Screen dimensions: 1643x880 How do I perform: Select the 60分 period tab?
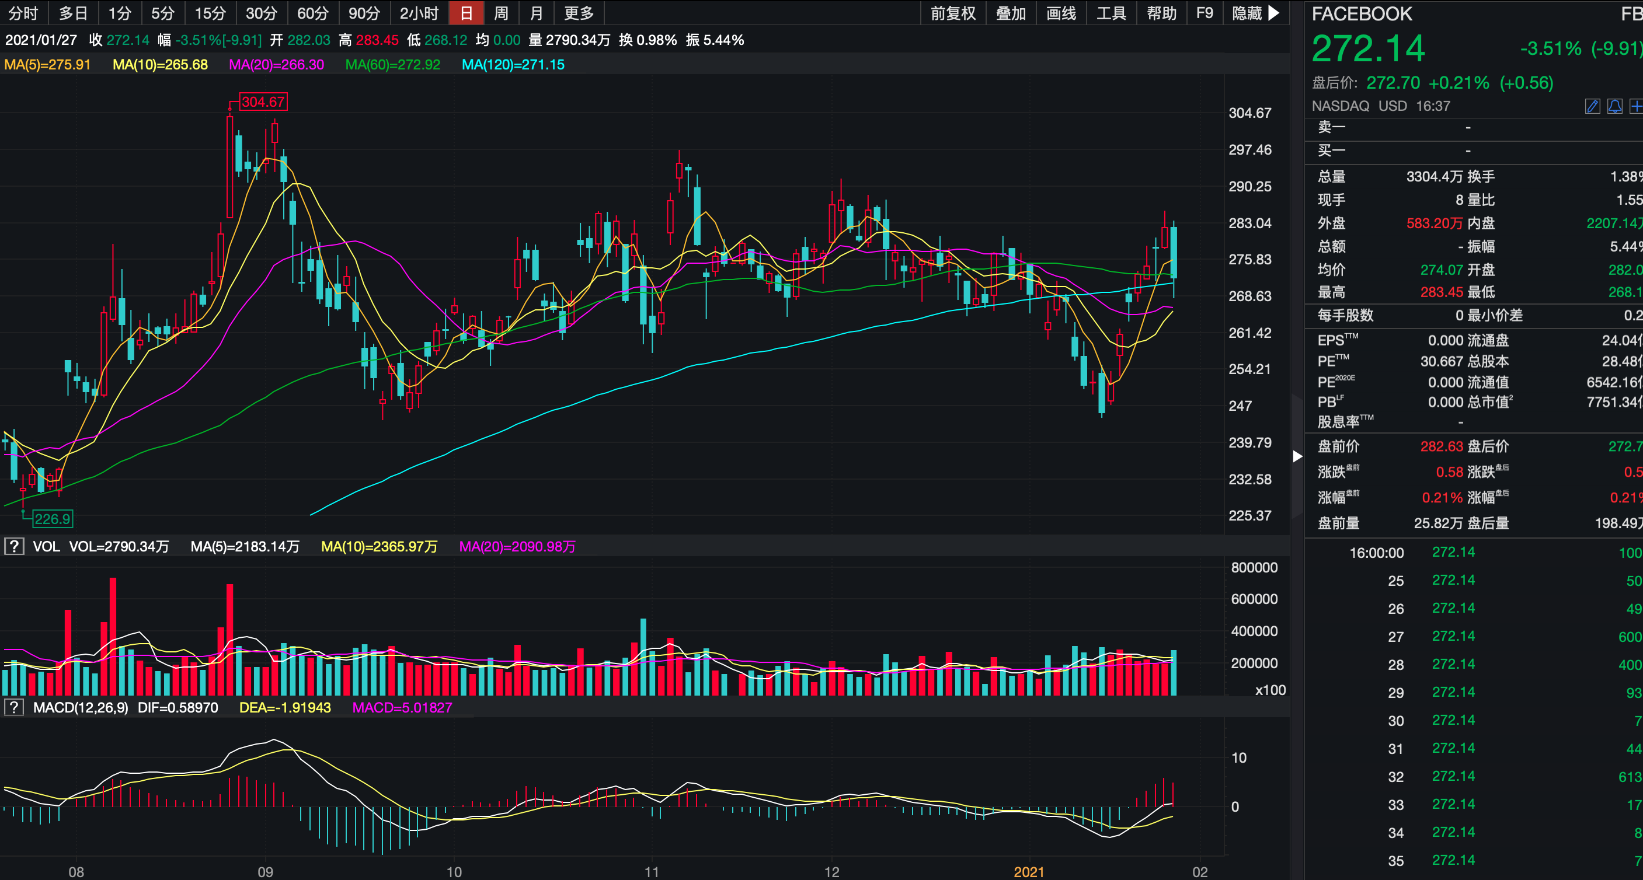313,13
